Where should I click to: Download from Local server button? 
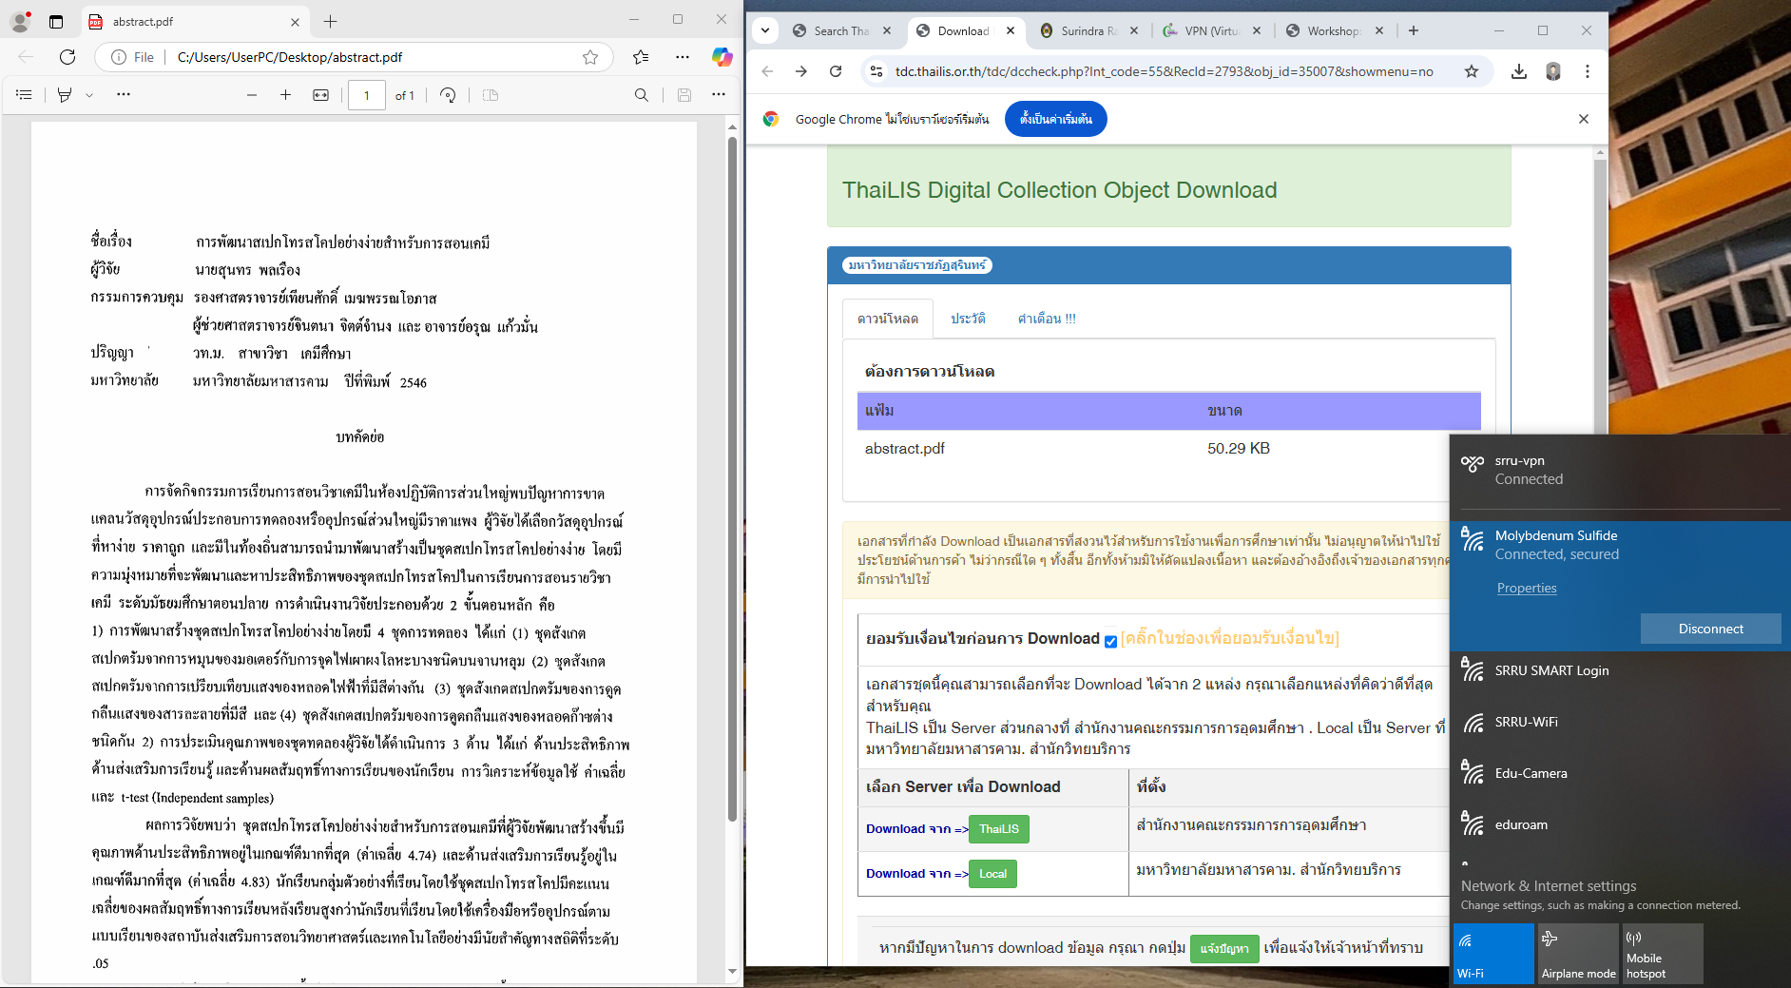[992, 874]
